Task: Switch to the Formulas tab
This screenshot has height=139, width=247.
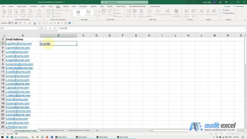Action: coord(34,6)
